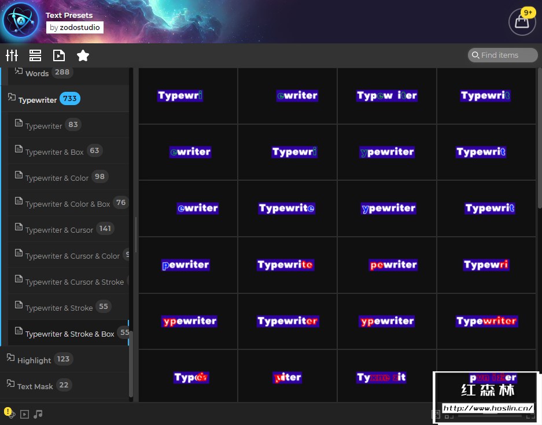The width and height of the screenshot is (542, 425).
Task: Select bottom-row "iter" preset thumbnail
Action: pos(287,376)
